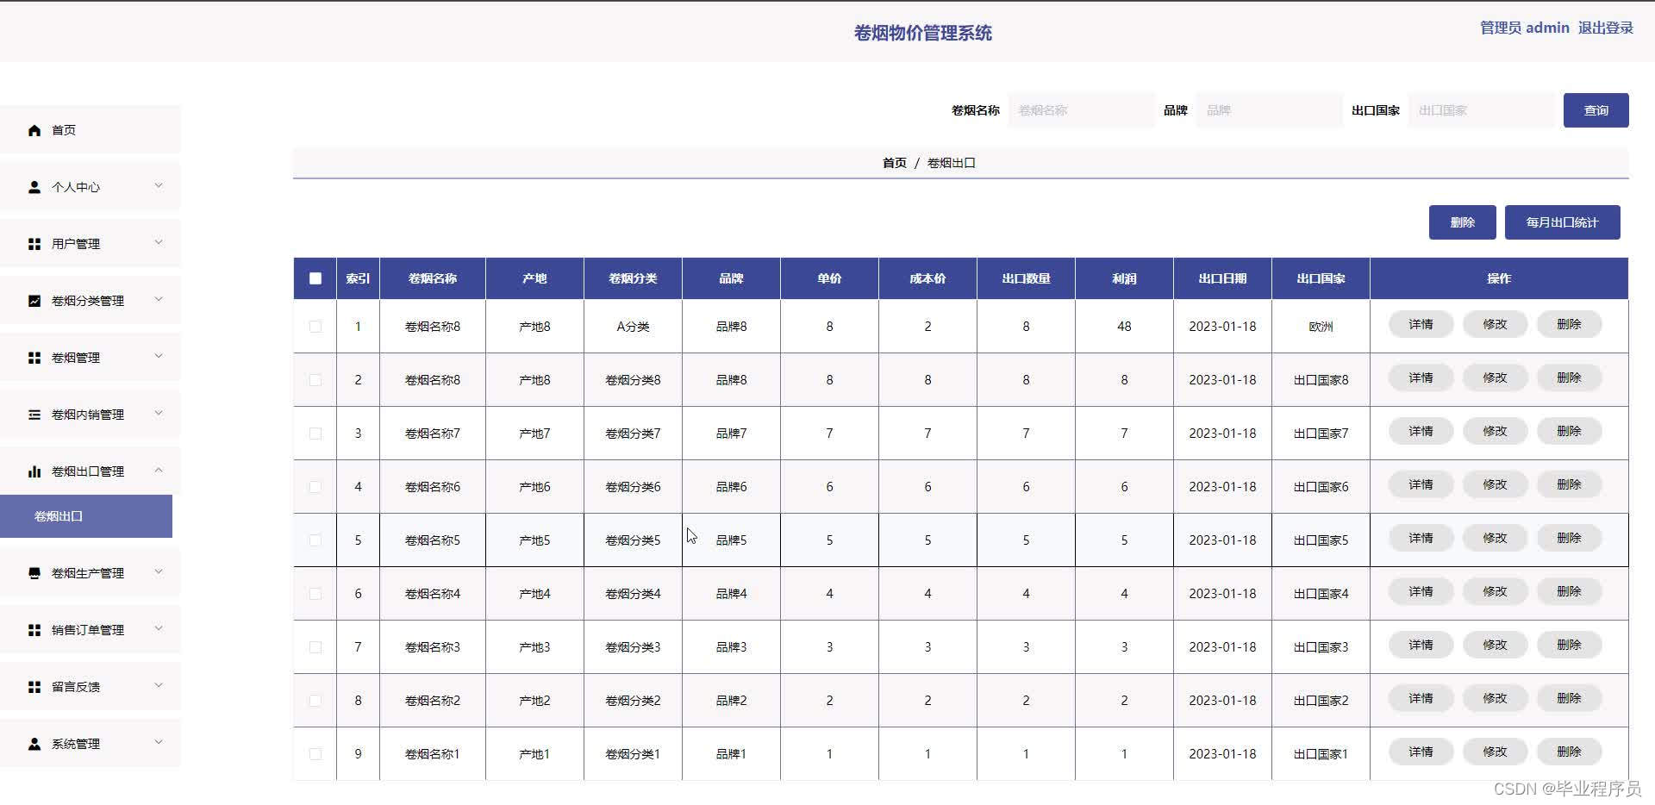Expand the 卷烟生产管理 menu chevron
1655x805 pixels.
click(159, 571)
